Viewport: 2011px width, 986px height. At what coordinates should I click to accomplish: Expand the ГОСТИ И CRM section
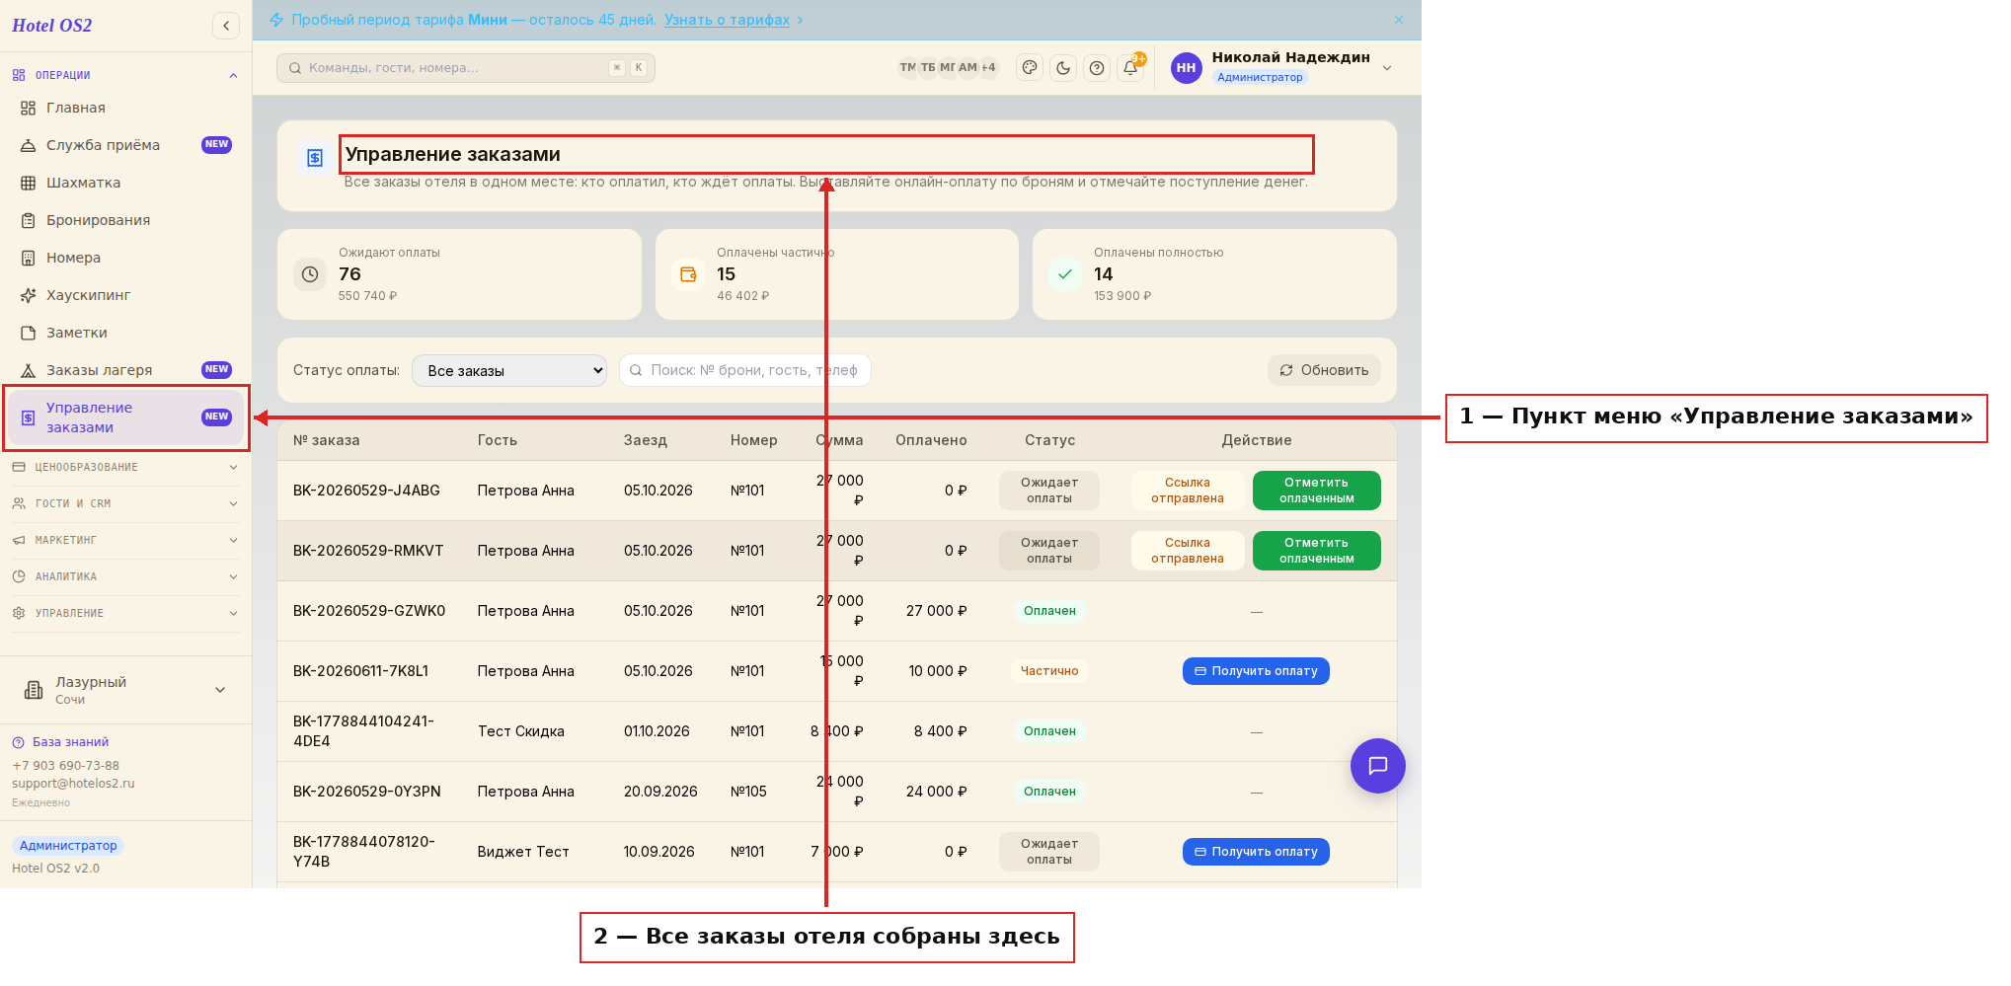point(125,503)
